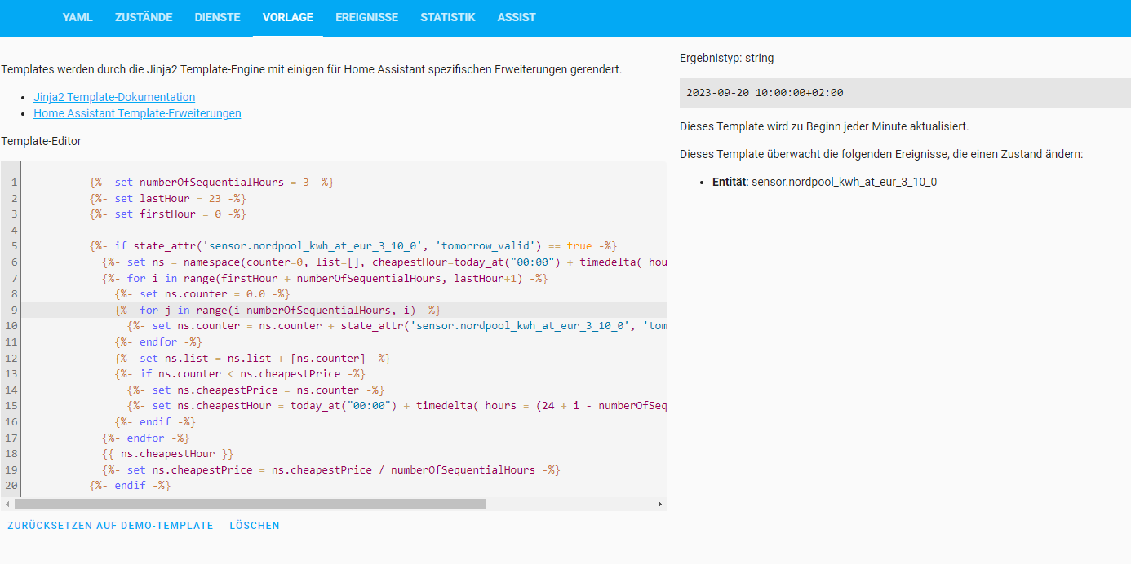This screenshot has height=564, width=1131.
Task: Click the result value 2023-09-20 10:00:00+02:00
Action: coord(765,93)
